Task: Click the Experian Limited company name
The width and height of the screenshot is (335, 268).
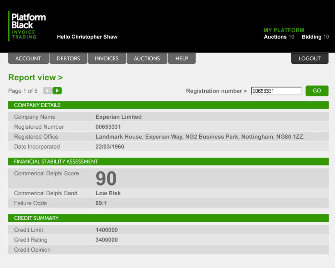Action: click(119, 117)
